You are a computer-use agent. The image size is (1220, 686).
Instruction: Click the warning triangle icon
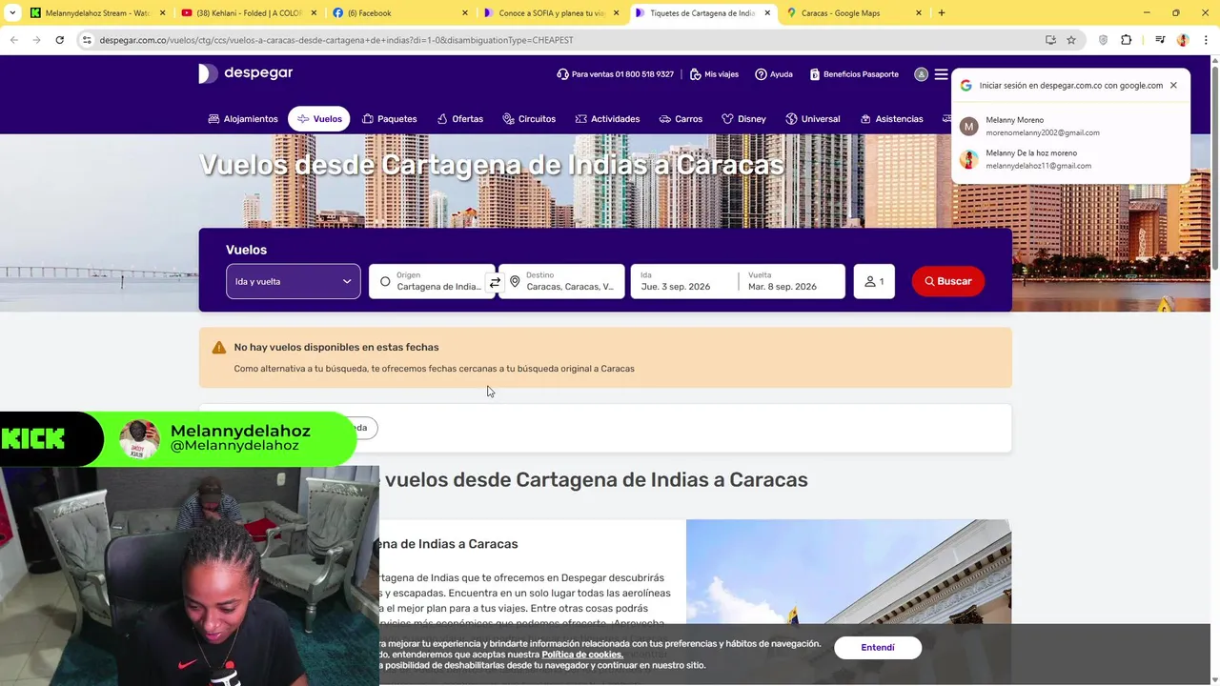(219, 348)
